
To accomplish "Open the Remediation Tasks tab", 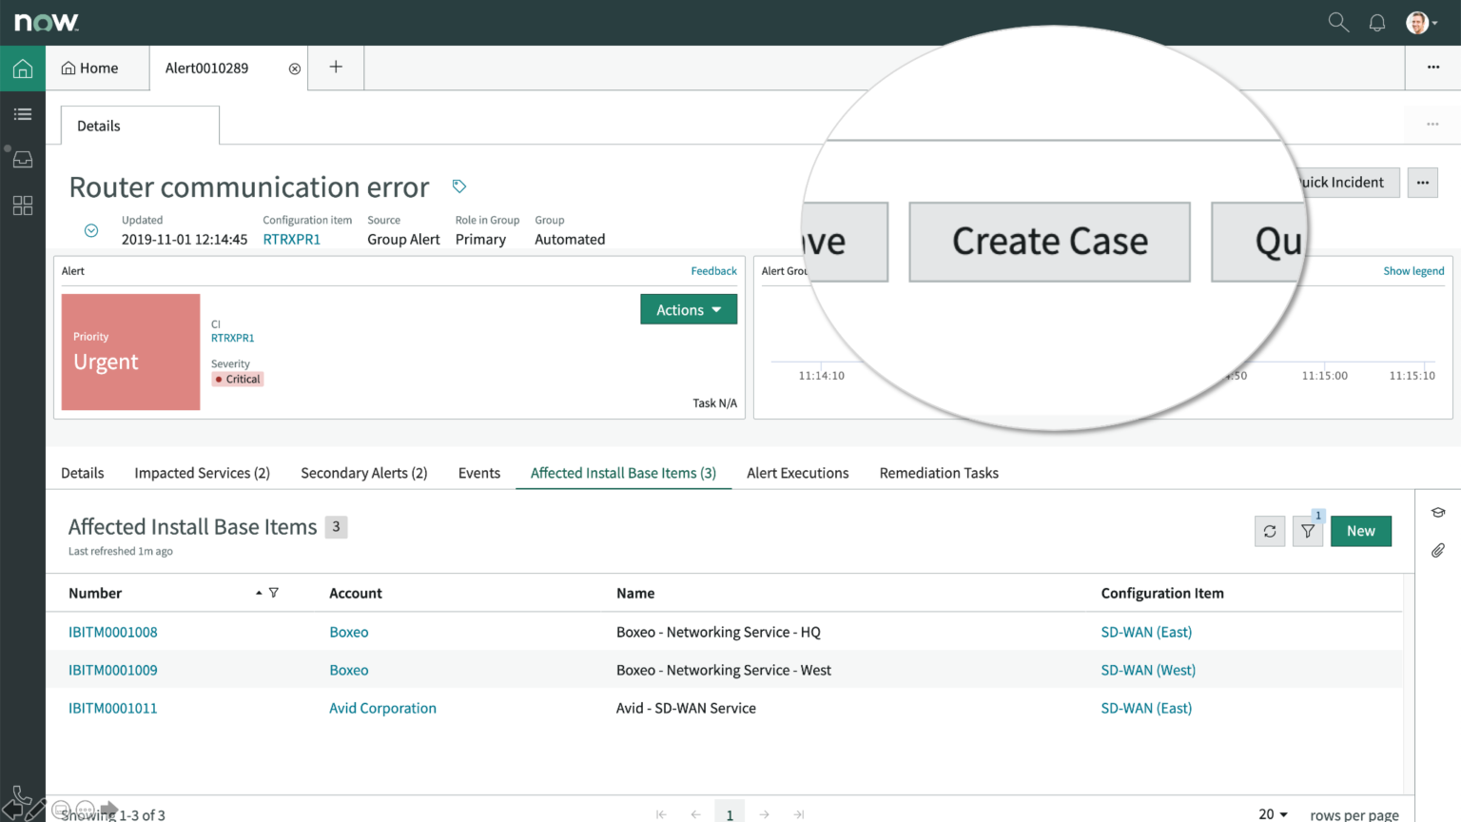I will pos(938,473).
